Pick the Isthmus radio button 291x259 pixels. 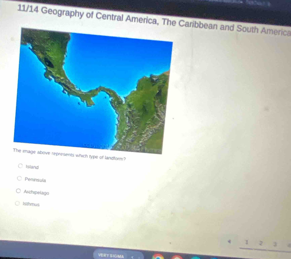[x=17, y=204]
